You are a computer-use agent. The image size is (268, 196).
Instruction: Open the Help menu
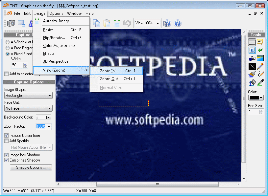(89, 13)
